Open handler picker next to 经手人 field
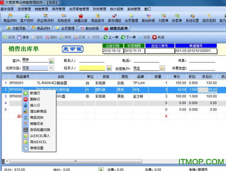This screenshot has width=226, height=171. [109, 68]
